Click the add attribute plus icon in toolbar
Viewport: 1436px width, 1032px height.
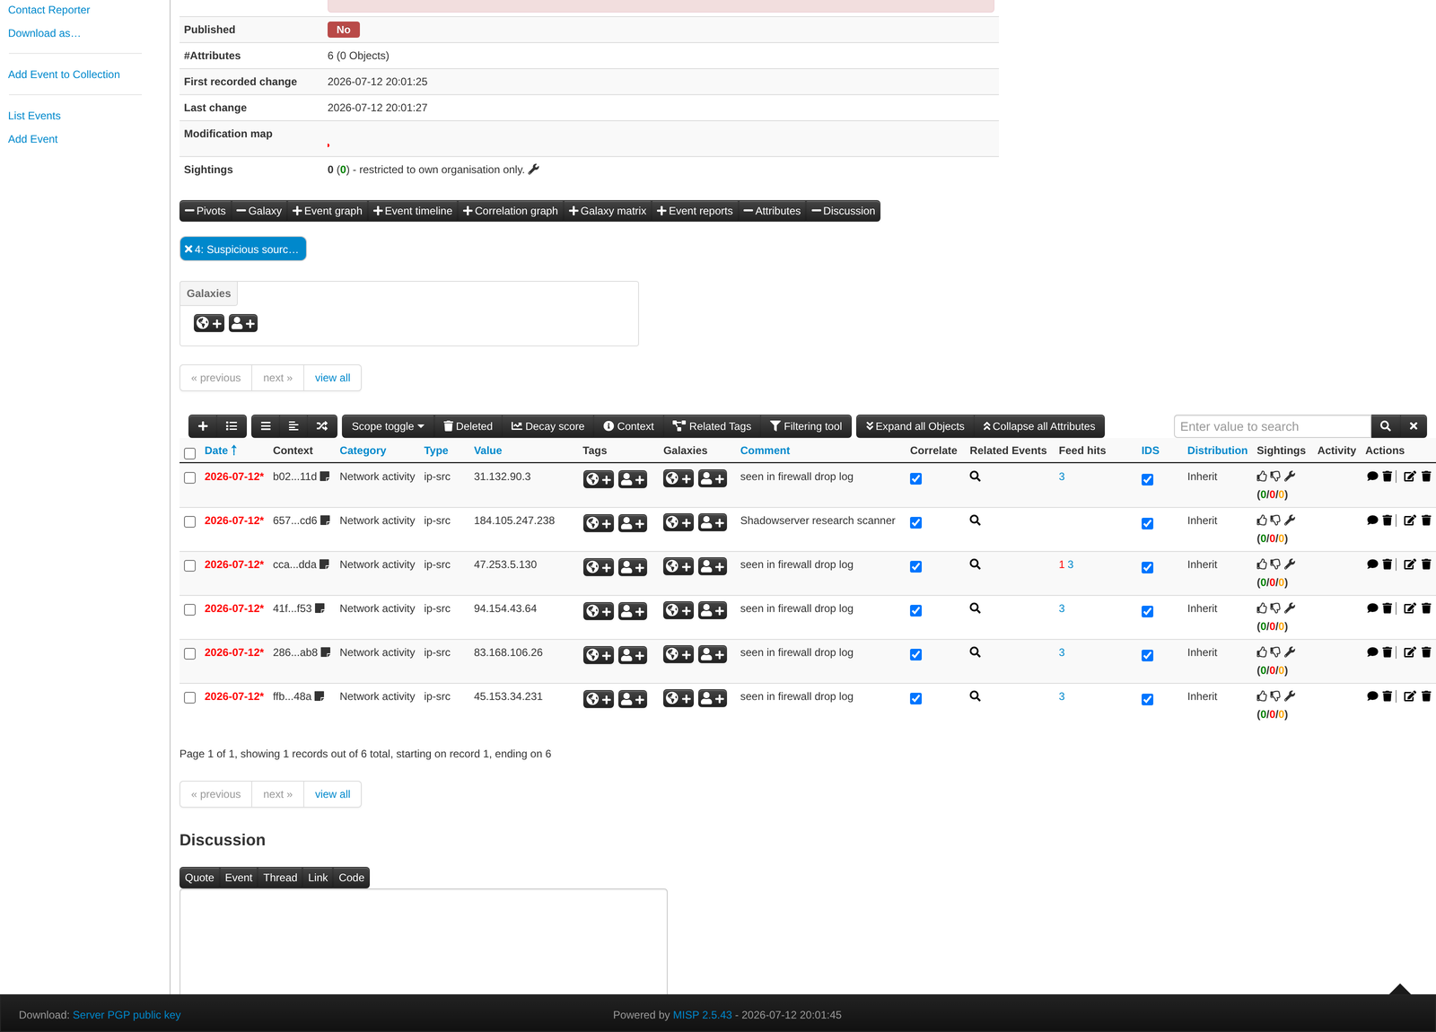coord(203,426)
